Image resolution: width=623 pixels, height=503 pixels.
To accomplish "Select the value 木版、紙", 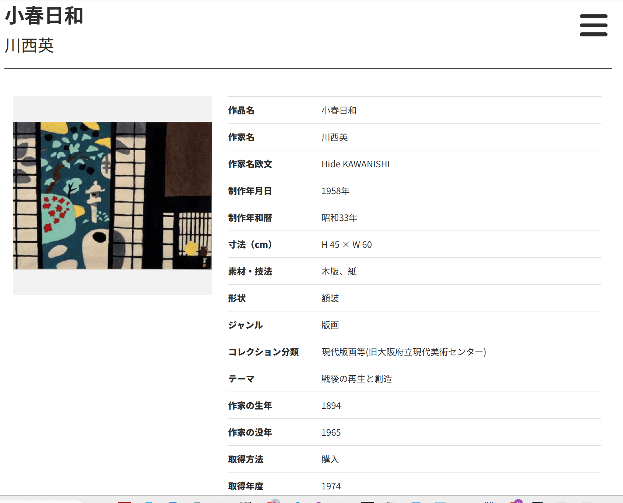I will (x=339, y=271).
